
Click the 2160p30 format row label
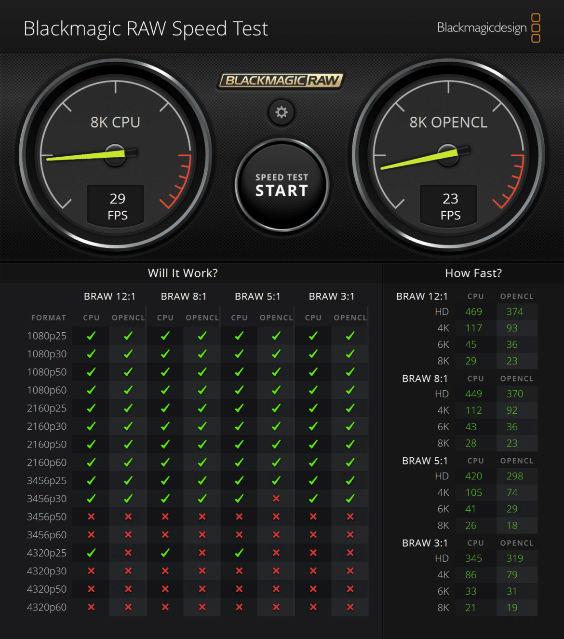[47, 426]
